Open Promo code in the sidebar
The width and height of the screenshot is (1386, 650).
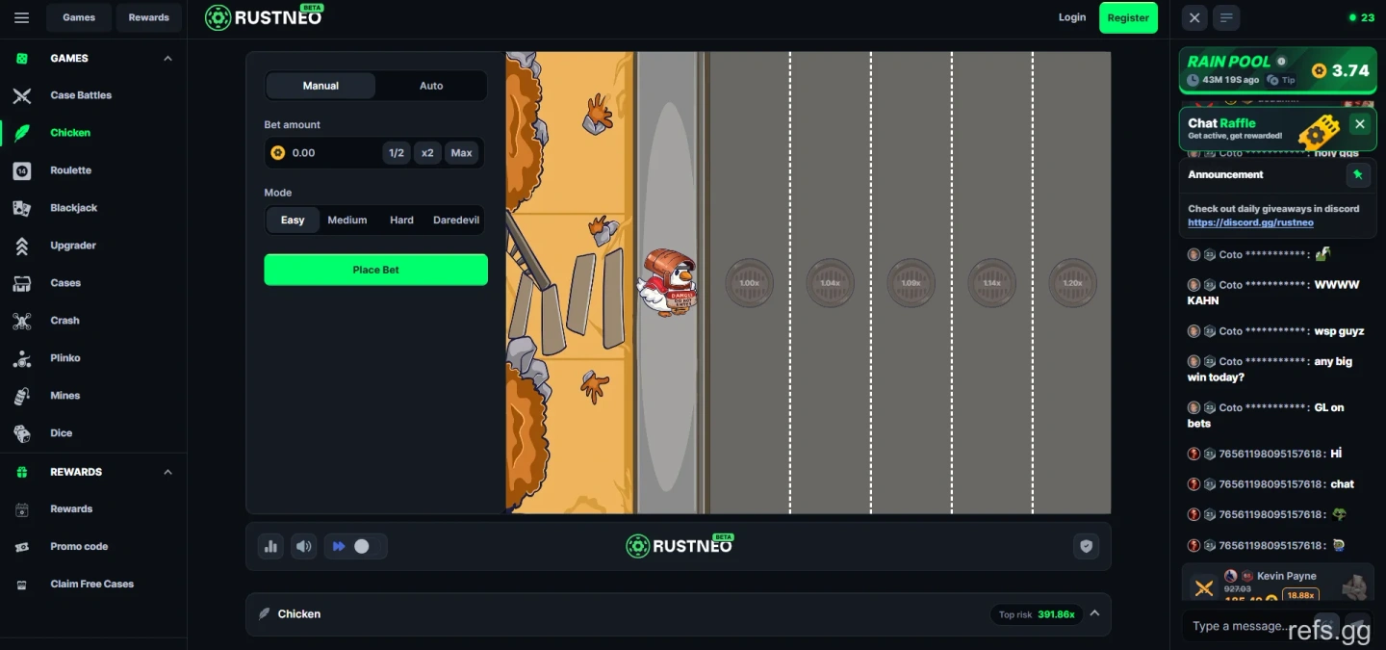click(79, 546)
